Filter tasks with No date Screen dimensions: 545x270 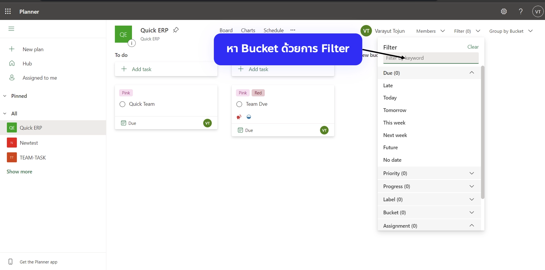pos(392,160)
